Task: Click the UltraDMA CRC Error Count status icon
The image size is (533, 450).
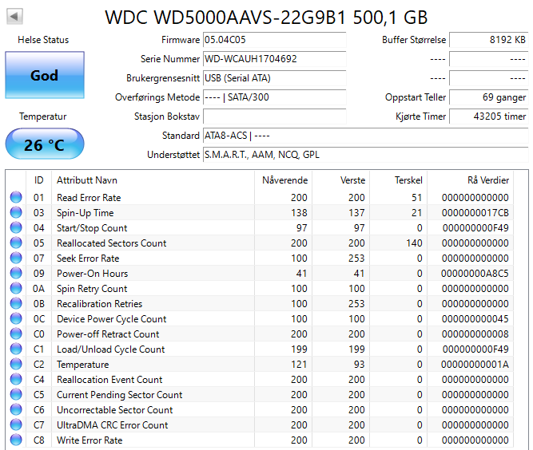Action: point(15,425)
